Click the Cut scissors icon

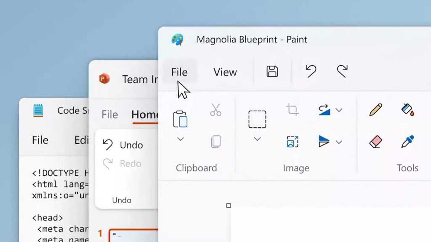pyautogui.click(x=216, y=110)
